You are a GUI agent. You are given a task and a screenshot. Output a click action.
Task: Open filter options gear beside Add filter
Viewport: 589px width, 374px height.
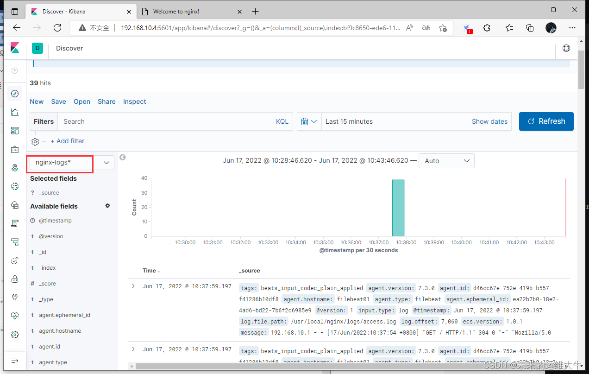pyautogui.click(x=35, y=141)
